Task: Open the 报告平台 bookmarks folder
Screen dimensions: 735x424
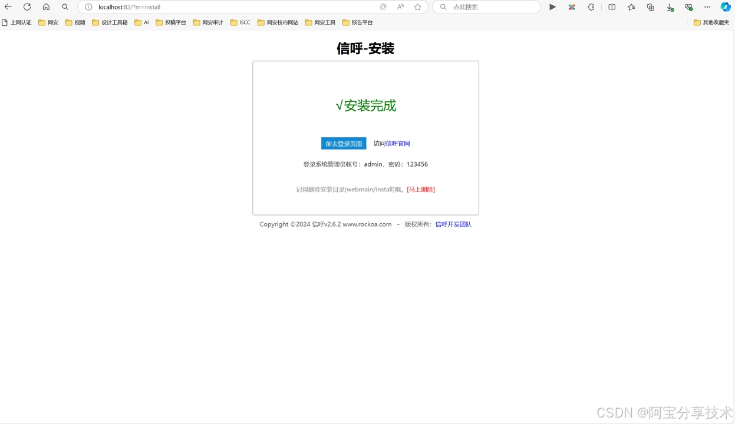Action: point(358,22)
